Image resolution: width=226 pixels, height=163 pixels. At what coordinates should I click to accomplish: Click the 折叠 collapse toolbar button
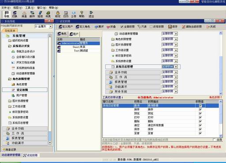111,27
